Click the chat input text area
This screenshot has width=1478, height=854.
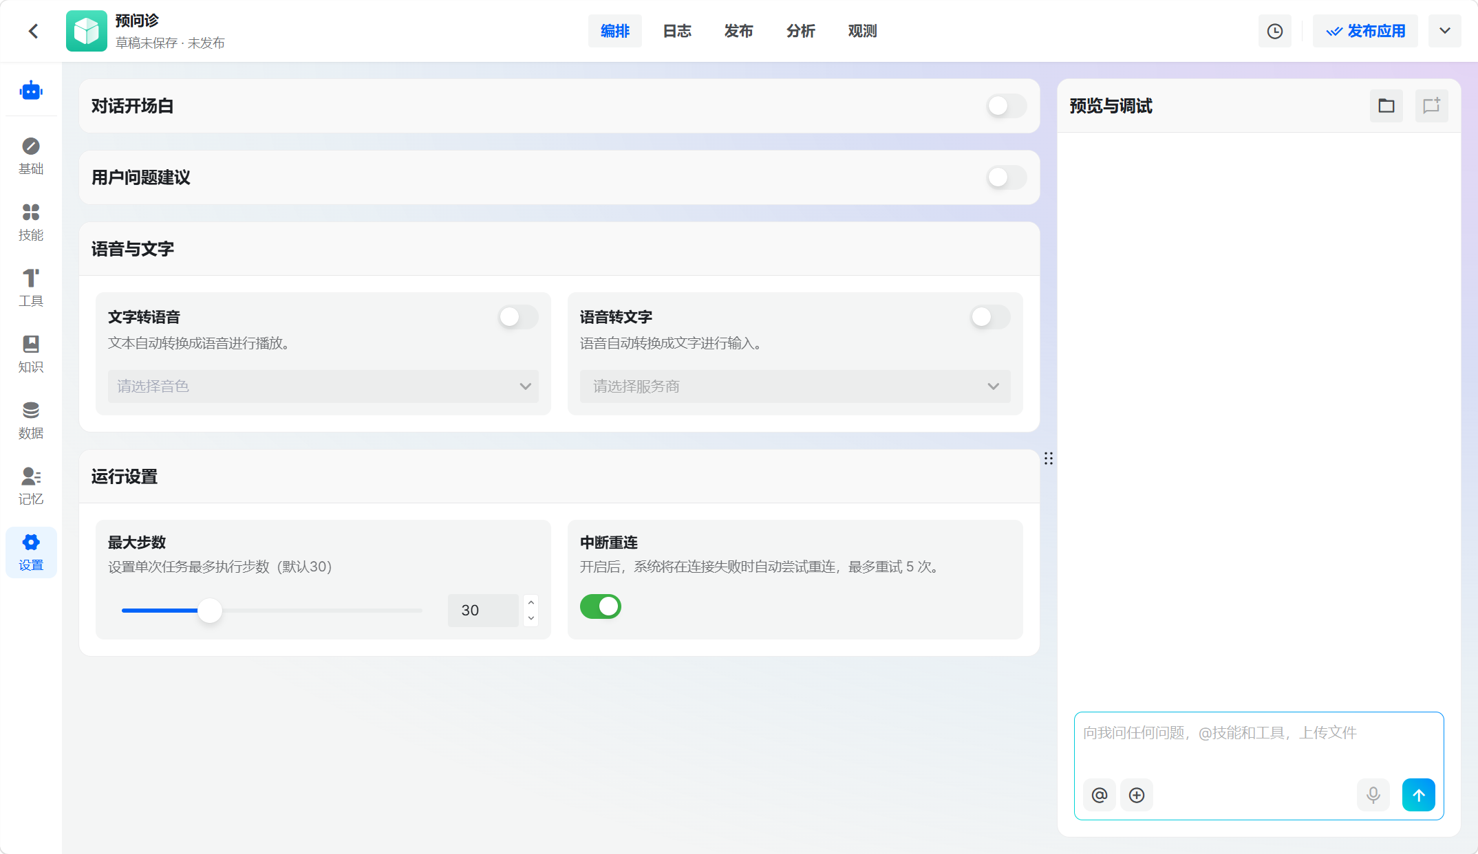tap(1259, 743)
